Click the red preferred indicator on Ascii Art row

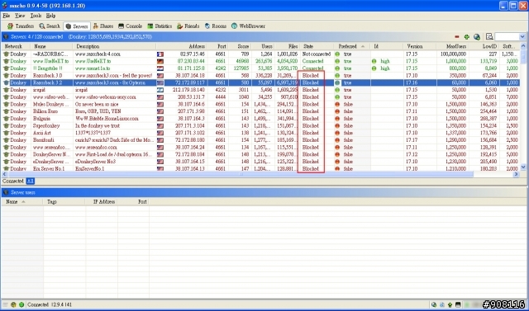[x=337, y=133]
